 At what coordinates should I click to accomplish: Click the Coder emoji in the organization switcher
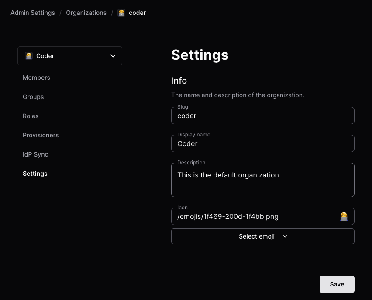pos(29,56)
